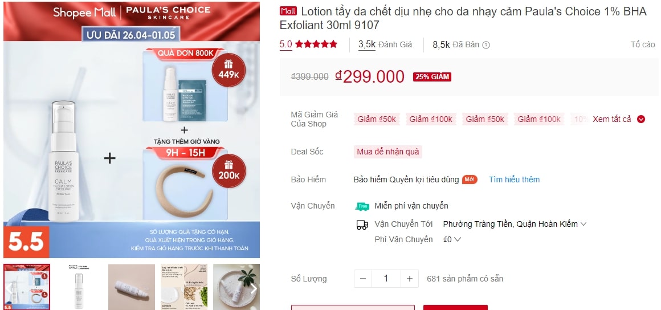Click the delivery truck icon beside Vận Chuyển Tới
This screenshot has height=310, width=661.
[x=362, y=225]
